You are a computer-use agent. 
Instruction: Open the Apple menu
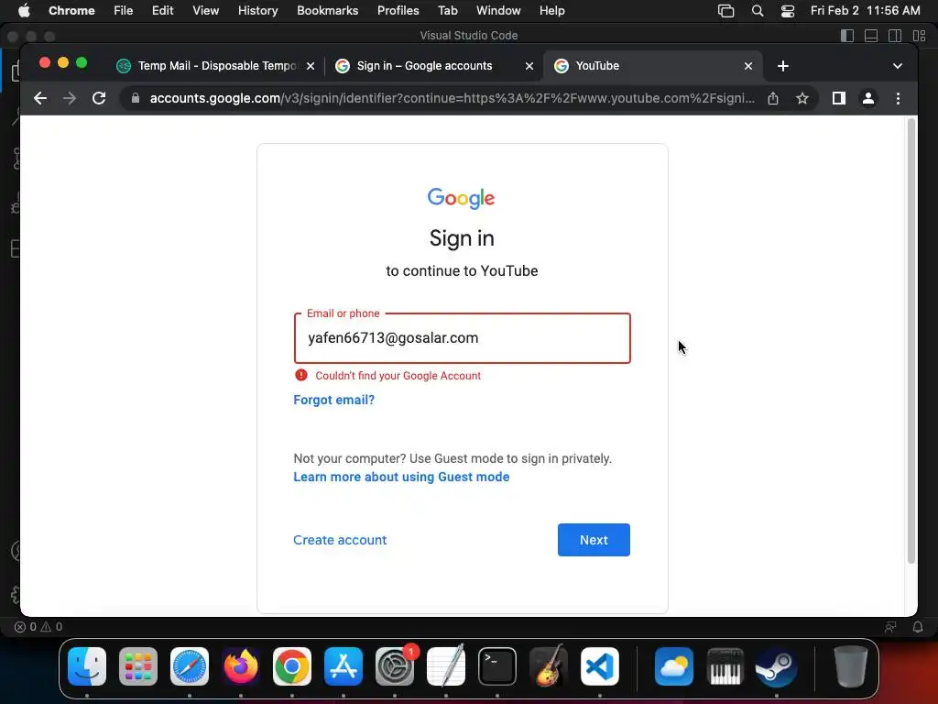coord(24,11)
